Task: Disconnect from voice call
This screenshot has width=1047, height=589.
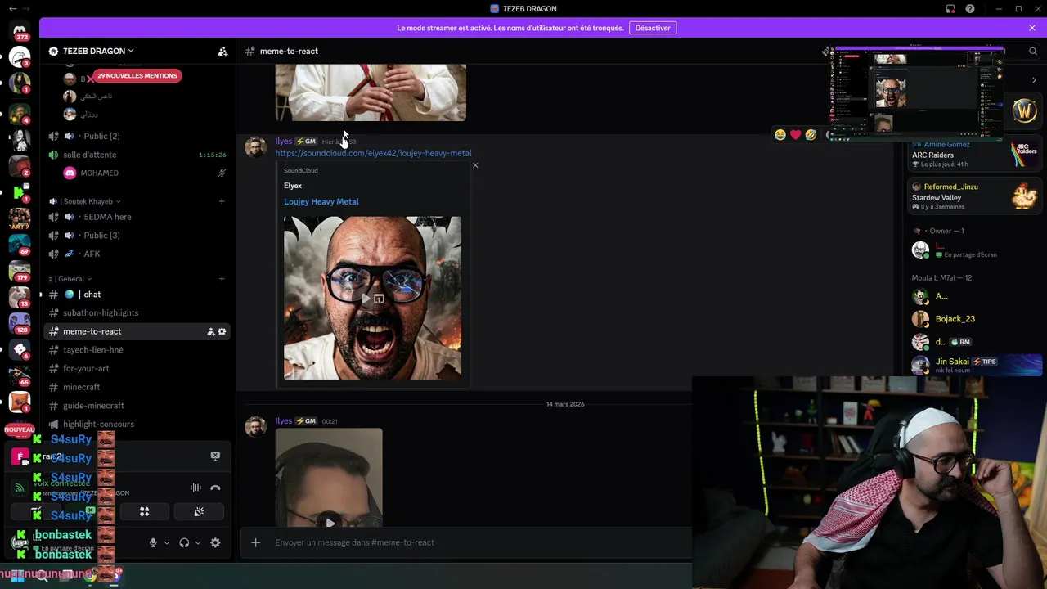Action: pos(215,488)
